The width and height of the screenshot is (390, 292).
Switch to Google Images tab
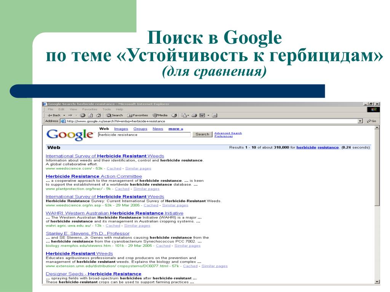(121, 129)
